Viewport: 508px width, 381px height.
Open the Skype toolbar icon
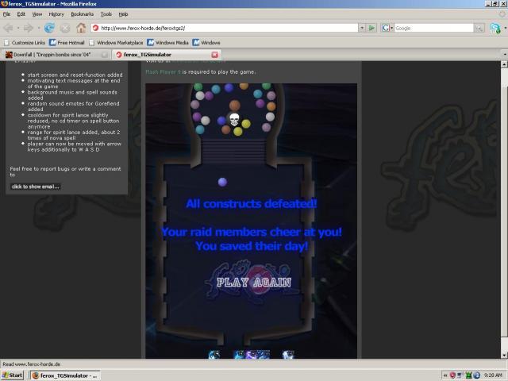(495, 29)
